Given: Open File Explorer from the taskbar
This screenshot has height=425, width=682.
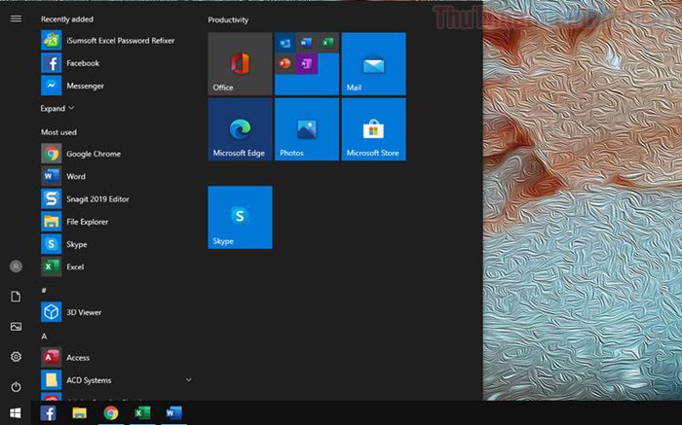Looking at the screenshot, I should click(x=79, y=413).
